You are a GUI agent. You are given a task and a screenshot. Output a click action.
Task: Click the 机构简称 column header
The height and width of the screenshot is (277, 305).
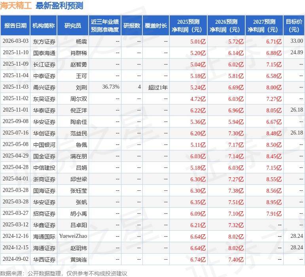(x=44, y=26)
